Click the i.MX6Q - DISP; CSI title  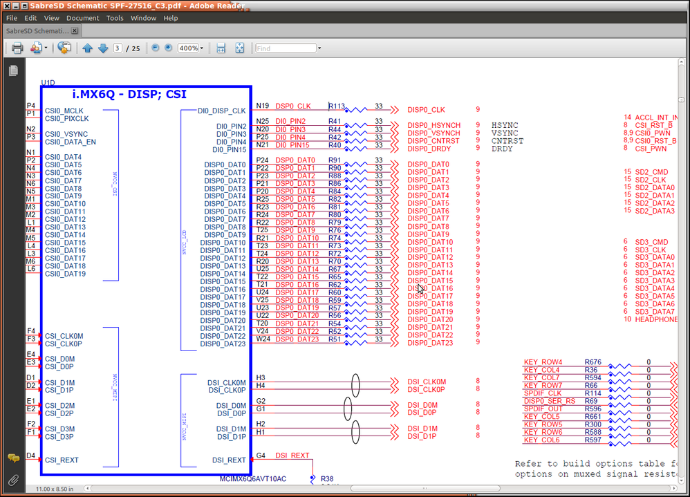point(129,94)
